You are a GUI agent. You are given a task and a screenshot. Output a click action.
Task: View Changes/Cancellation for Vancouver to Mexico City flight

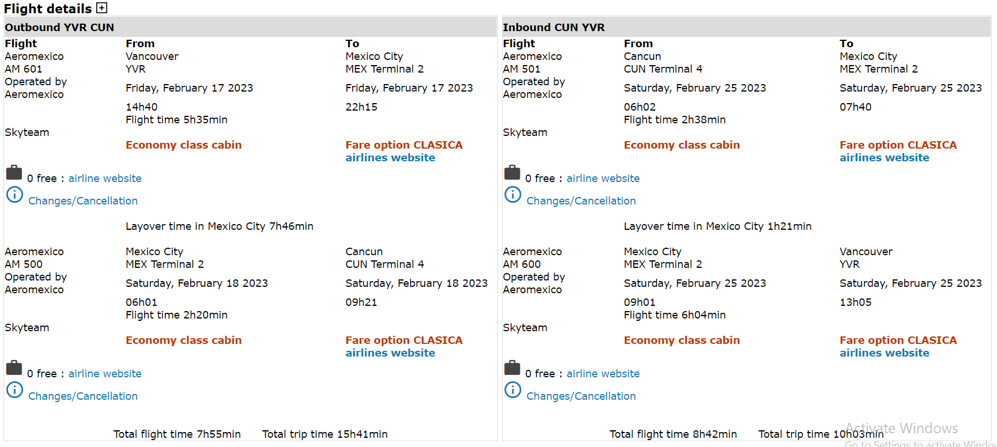[x=83, y=201]
